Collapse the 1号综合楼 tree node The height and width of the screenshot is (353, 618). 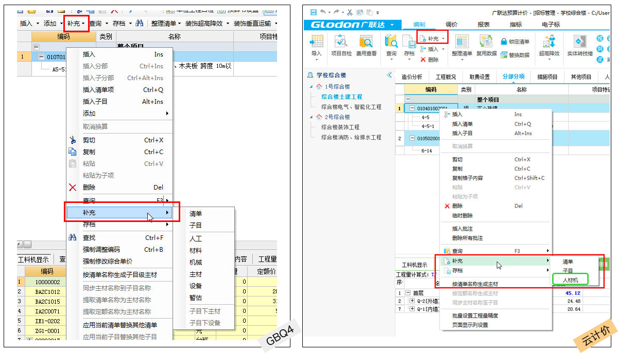[x=311, y=87]
